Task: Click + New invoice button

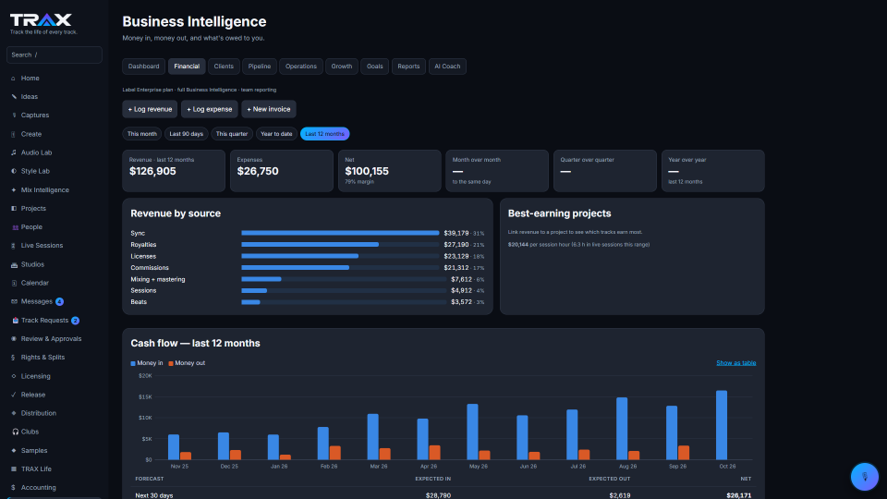Action: click(x=269, y=109)
